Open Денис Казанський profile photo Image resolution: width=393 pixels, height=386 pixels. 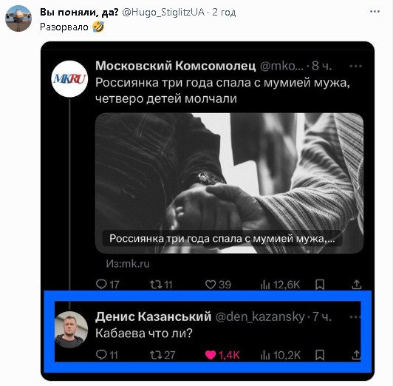coord(71,330)
